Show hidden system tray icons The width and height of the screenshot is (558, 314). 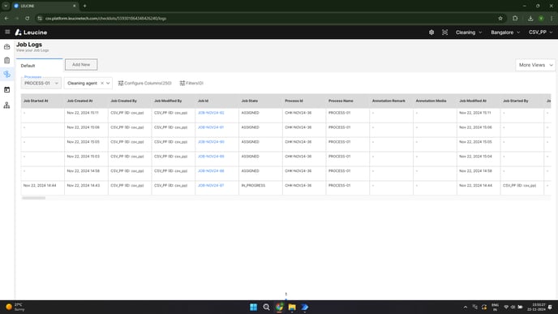pos(465,307)
